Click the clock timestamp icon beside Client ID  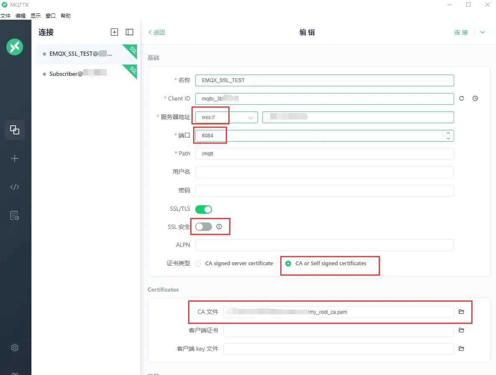coord(475,98)
